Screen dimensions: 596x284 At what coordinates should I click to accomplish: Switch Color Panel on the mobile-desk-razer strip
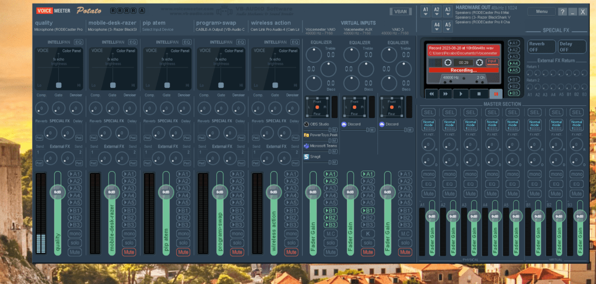[x=125, y=51]
